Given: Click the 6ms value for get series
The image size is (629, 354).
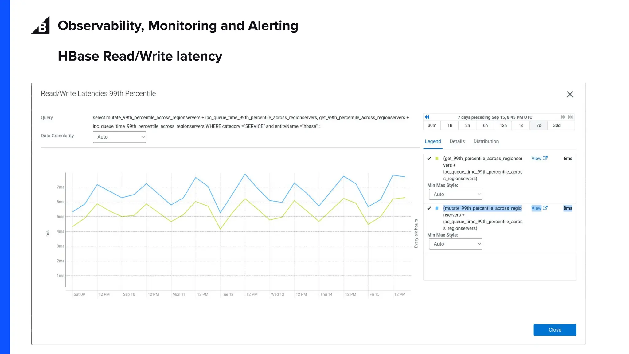Looking at the screenshot, I should [x=568, y=159].
